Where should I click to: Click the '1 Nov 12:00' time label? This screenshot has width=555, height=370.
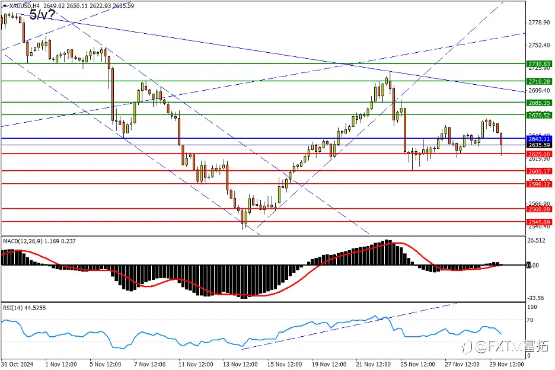pos(61,364)
